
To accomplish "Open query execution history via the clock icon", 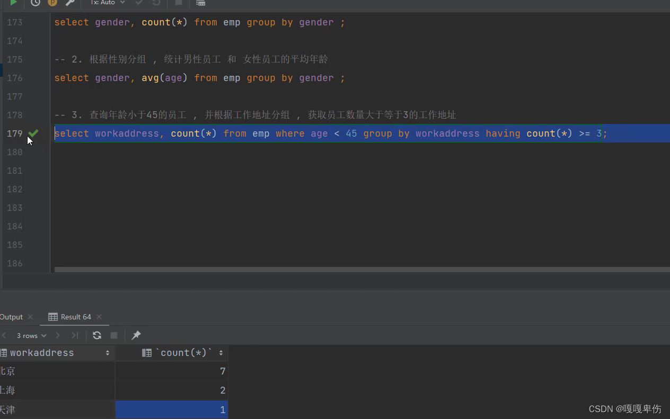I will 35,4.
